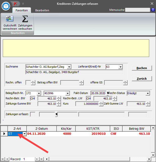Click the Kto/Kar column header
This screenshot has width=156, height=162.
pos(66,129)
